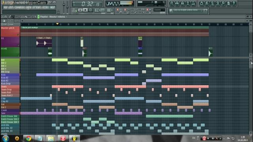The height and width of the screenshot is (142, 253).
Task: Select the Snare track label
Action: point(10,87)
